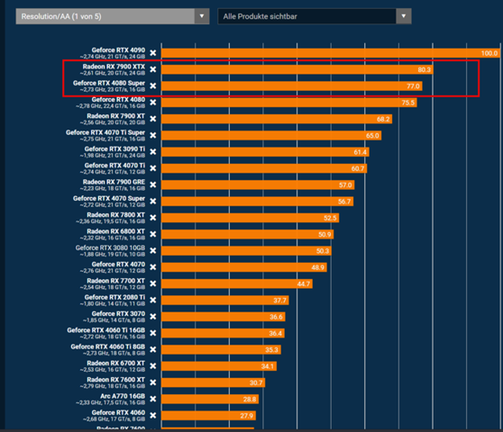Click the Geforce RTX 4090 bar showing 100.0

click(x=331, y=53)
